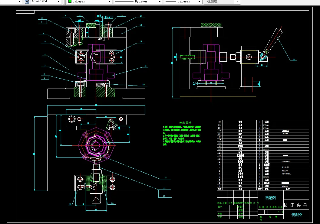
Task: Select the 45-50HRC note in row 5
Action: pyautogui.click(x=286, y=174)
